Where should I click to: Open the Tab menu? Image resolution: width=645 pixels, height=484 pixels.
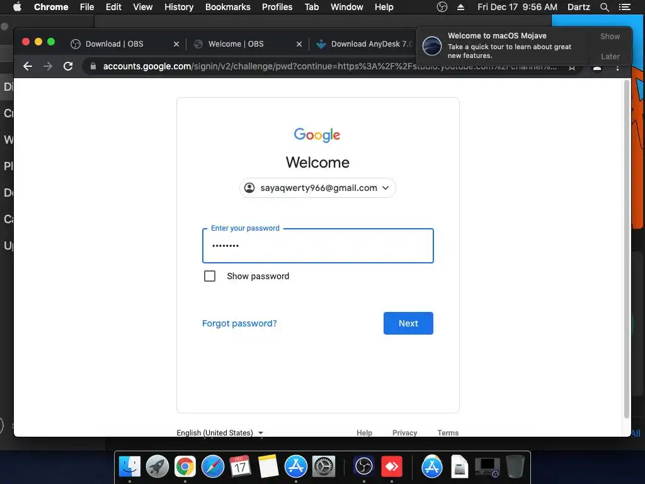(311, 7)
